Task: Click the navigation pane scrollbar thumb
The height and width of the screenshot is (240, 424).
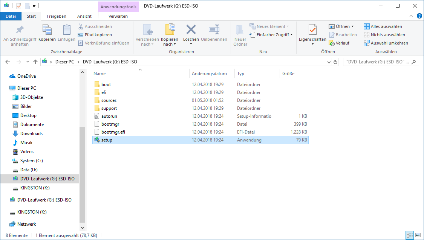Action: [82, 174]
